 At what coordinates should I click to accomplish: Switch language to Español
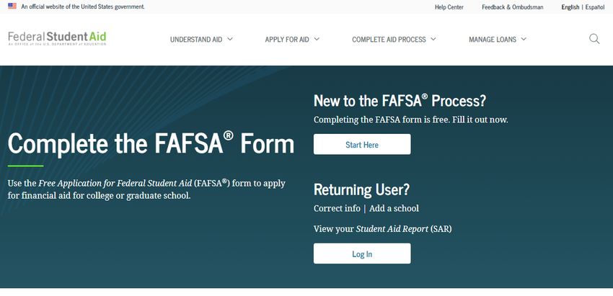pyautogui.click(x=595, y=7)
